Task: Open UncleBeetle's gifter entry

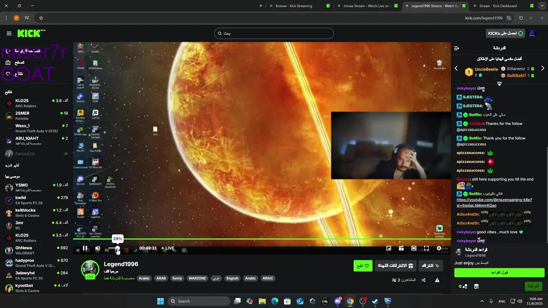Action: 482,72
